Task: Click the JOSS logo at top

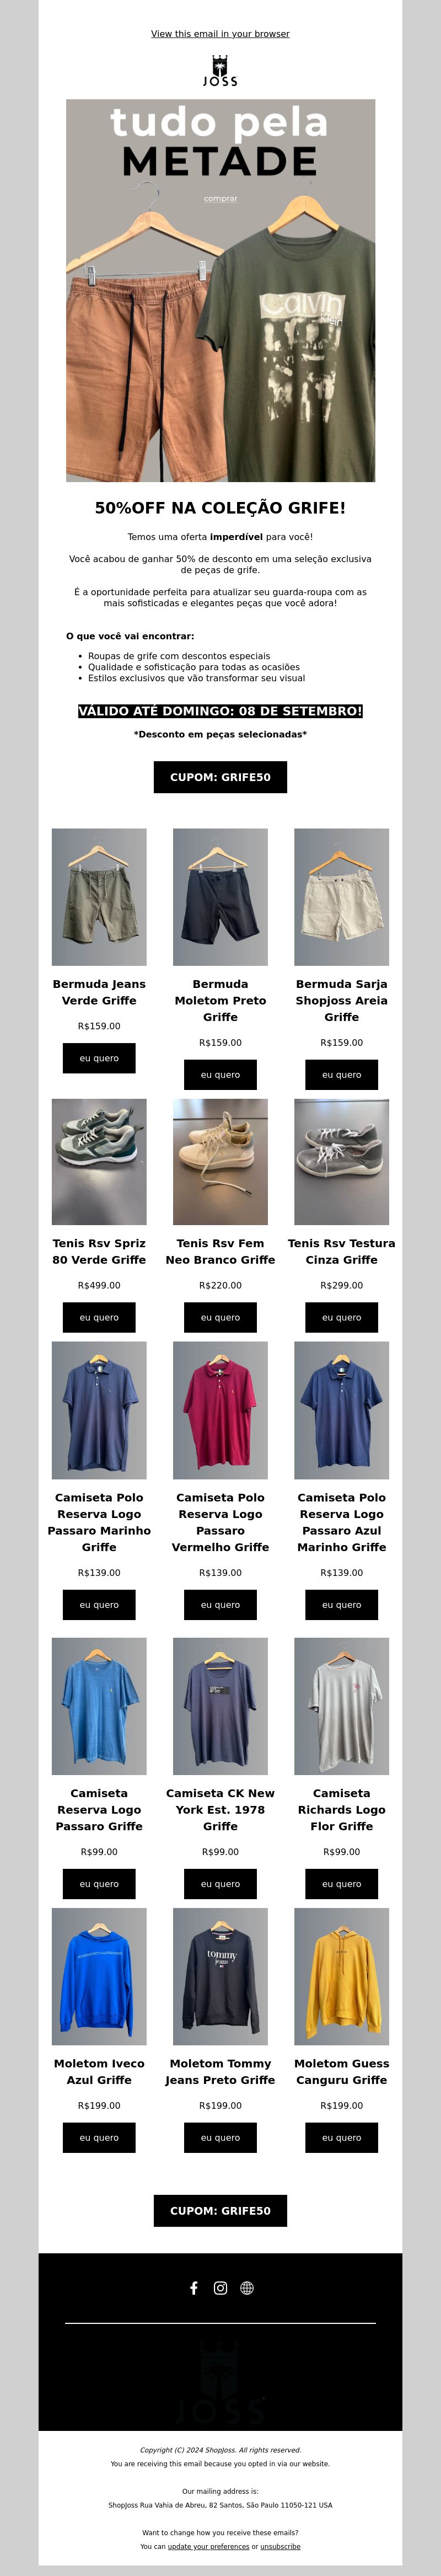Action: 220,70
